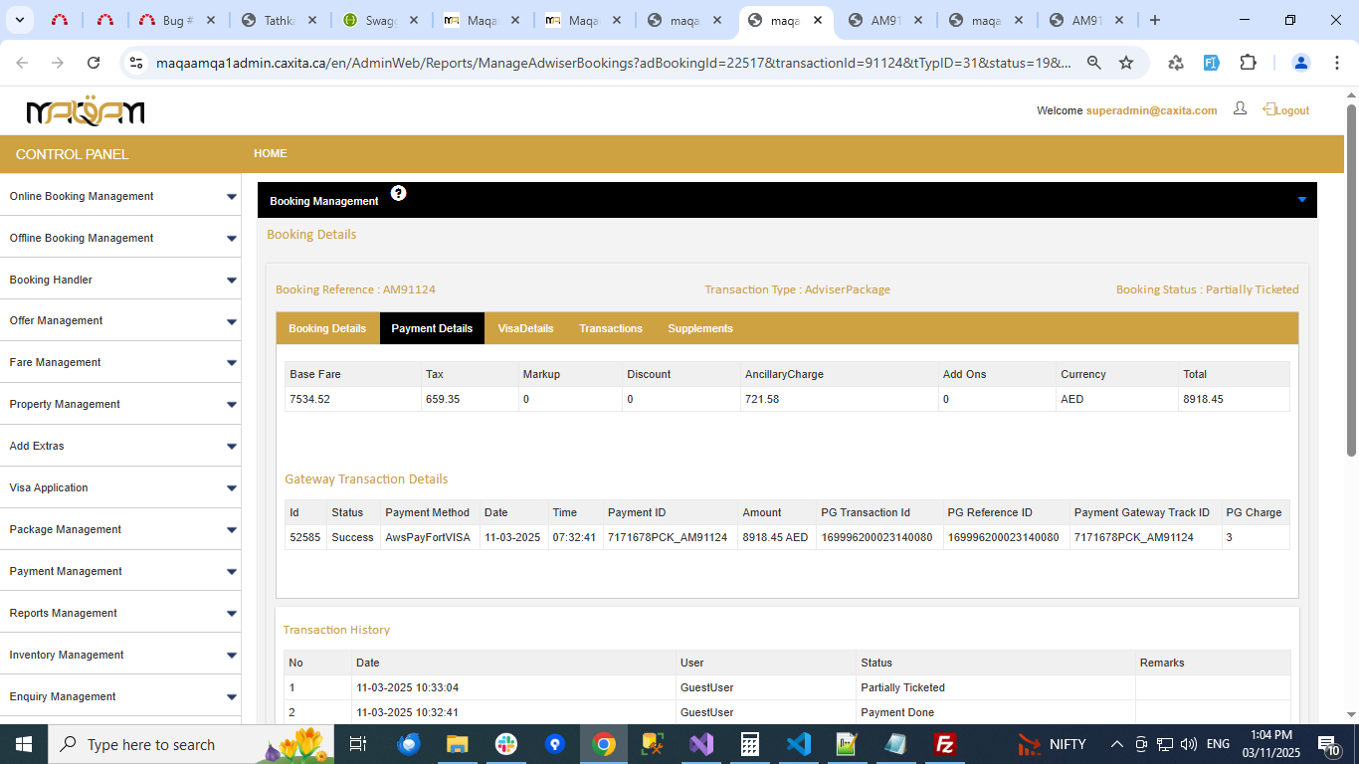Click the help question mark icon
The width and height of the screenshot is (1359, 764).
[398, 193]
